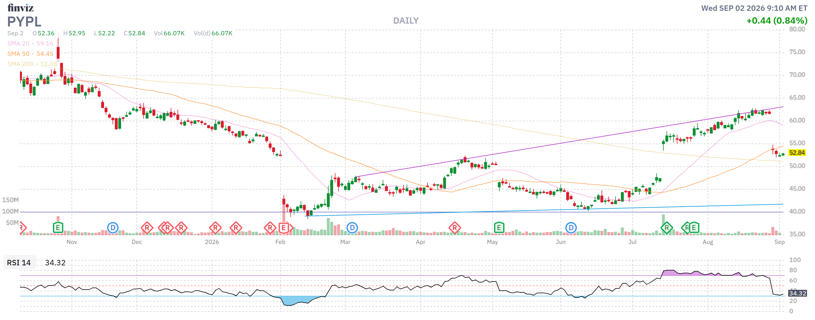Click the green R marker tucked behind July's E
This screenshot has width=815, height=320.
(685, 228)
